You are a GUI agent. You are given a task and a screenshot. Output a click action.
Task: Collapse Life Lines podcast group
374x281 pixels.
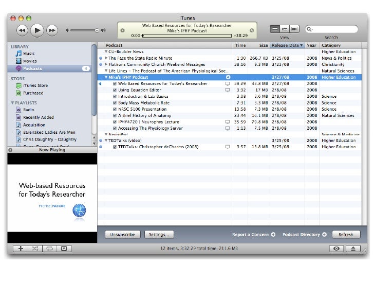106,71
